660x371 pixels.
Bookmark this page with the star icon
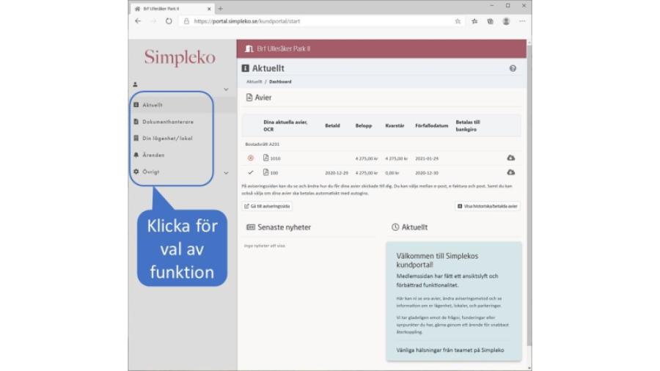(x=458, y=21)
